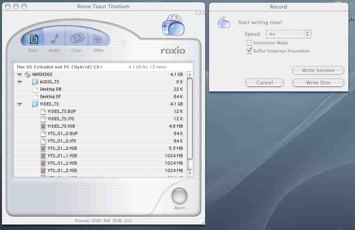Screen dimensions: 355x230
Task: Select the Desktop DF file name
Action: click(x=51, y=97)
